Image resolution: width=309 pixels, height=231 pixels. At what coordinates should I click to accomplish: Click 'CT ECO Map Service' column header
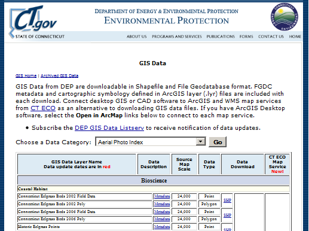coord(277,164)
